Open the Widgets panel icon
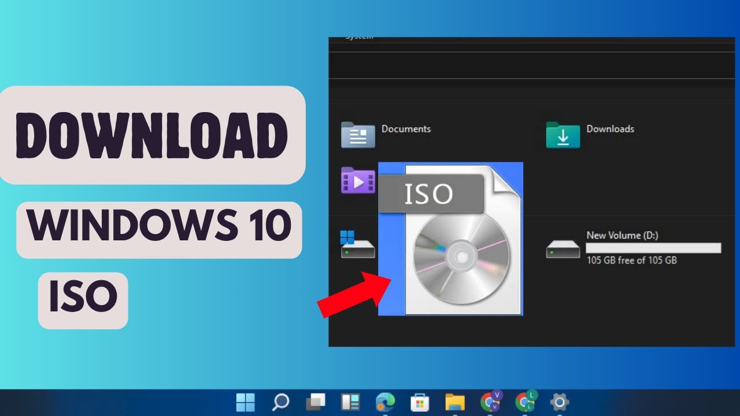Image resolution: width=740 pixels, height=416 pixels. pyautogui.click(x=350, y=402)
